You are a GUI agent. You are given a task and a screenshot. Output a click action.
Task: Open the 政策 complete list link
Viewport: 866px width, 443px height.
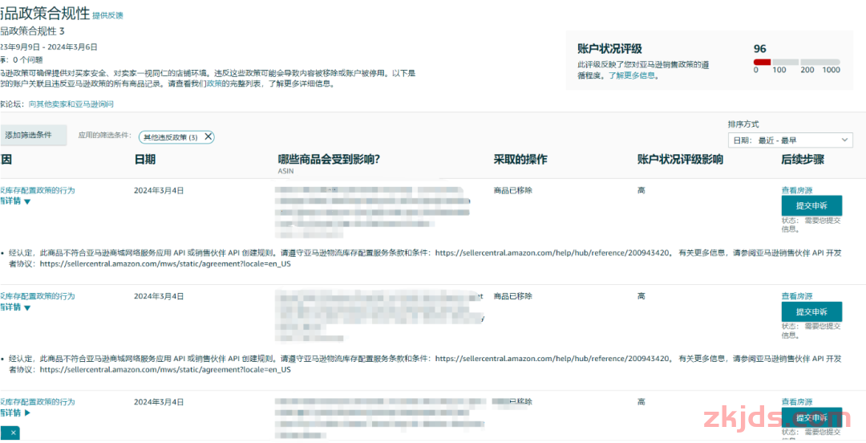click(214, 84)
